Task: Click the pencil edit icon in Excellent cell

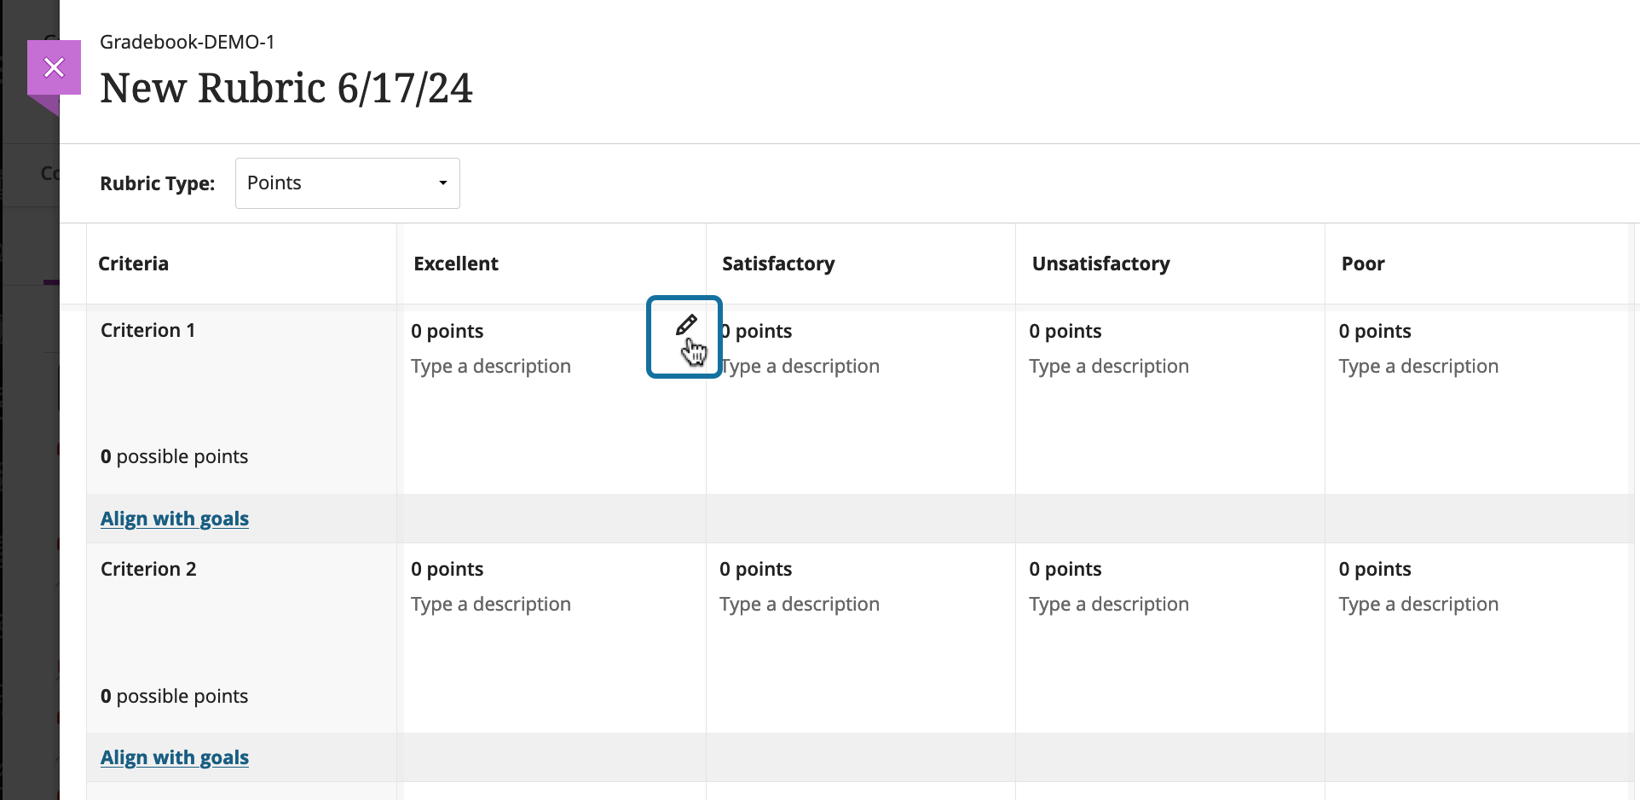Action: click(x=685, y=326)
